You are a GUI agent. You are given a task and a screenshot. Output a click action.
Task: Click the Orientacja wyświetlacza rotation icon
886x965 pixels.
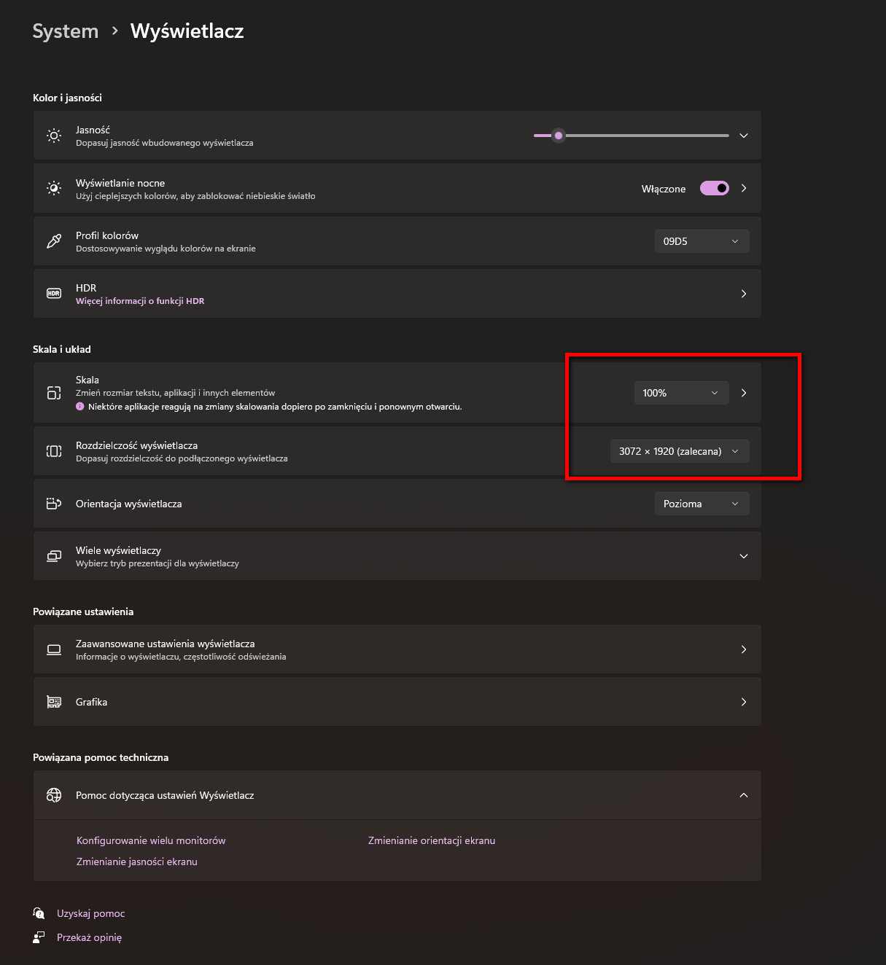(54, 504)
